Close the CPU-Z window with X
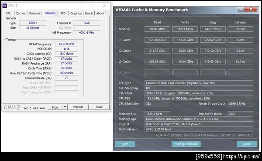The image size is (262, 161). pyautogui.click(x=104, y=6)
